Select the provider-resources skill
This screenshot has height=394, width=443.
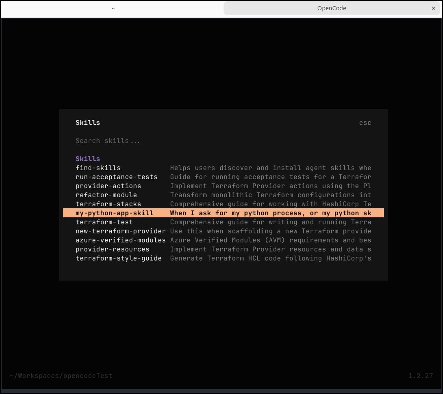pyautogui.click(x=112, y=249)
